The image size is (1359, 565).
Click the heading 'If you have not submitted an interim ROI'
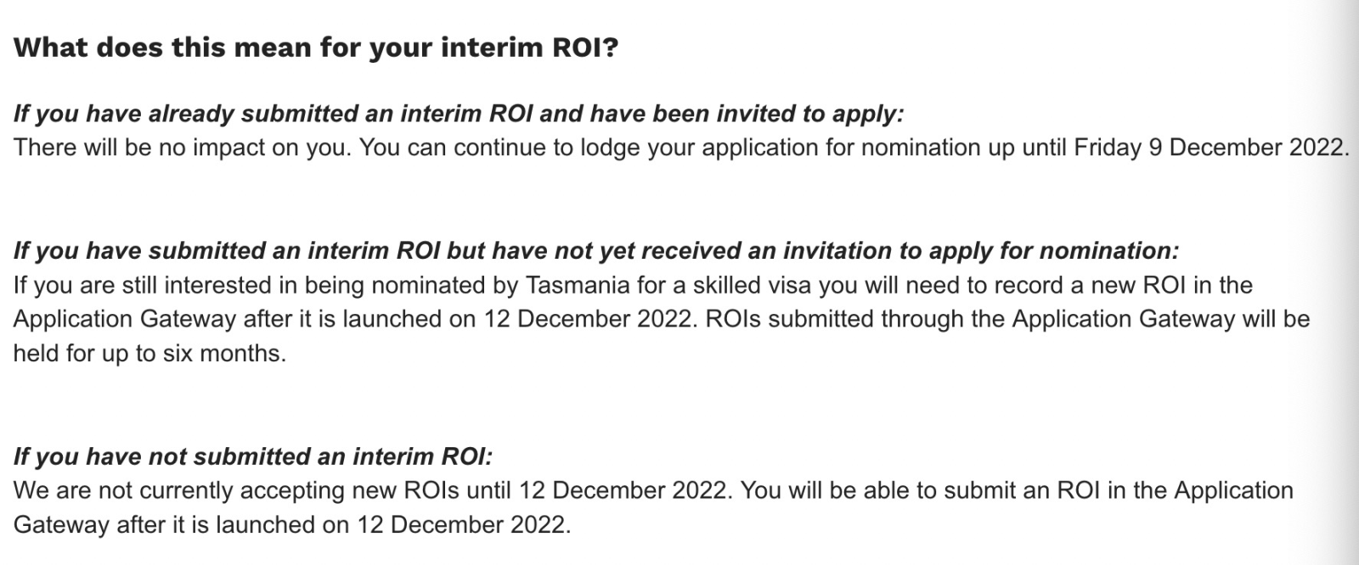pos(252,456)
